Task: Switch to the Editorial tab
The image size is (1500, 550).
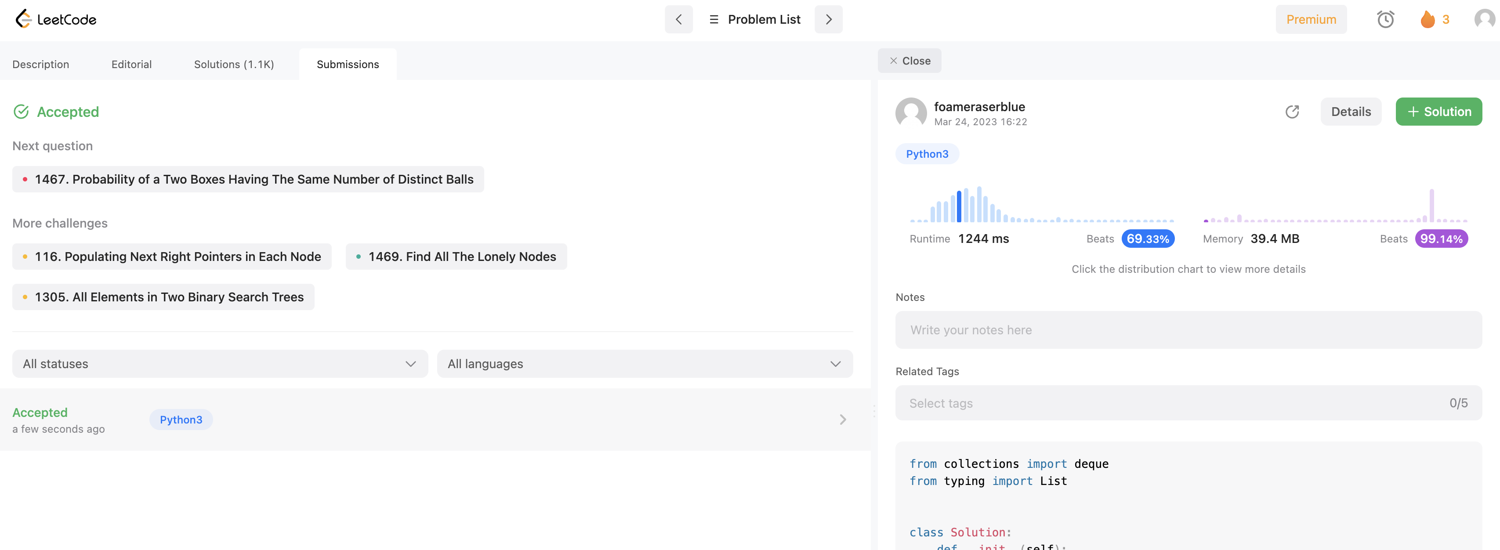Action: coord(132,65)
